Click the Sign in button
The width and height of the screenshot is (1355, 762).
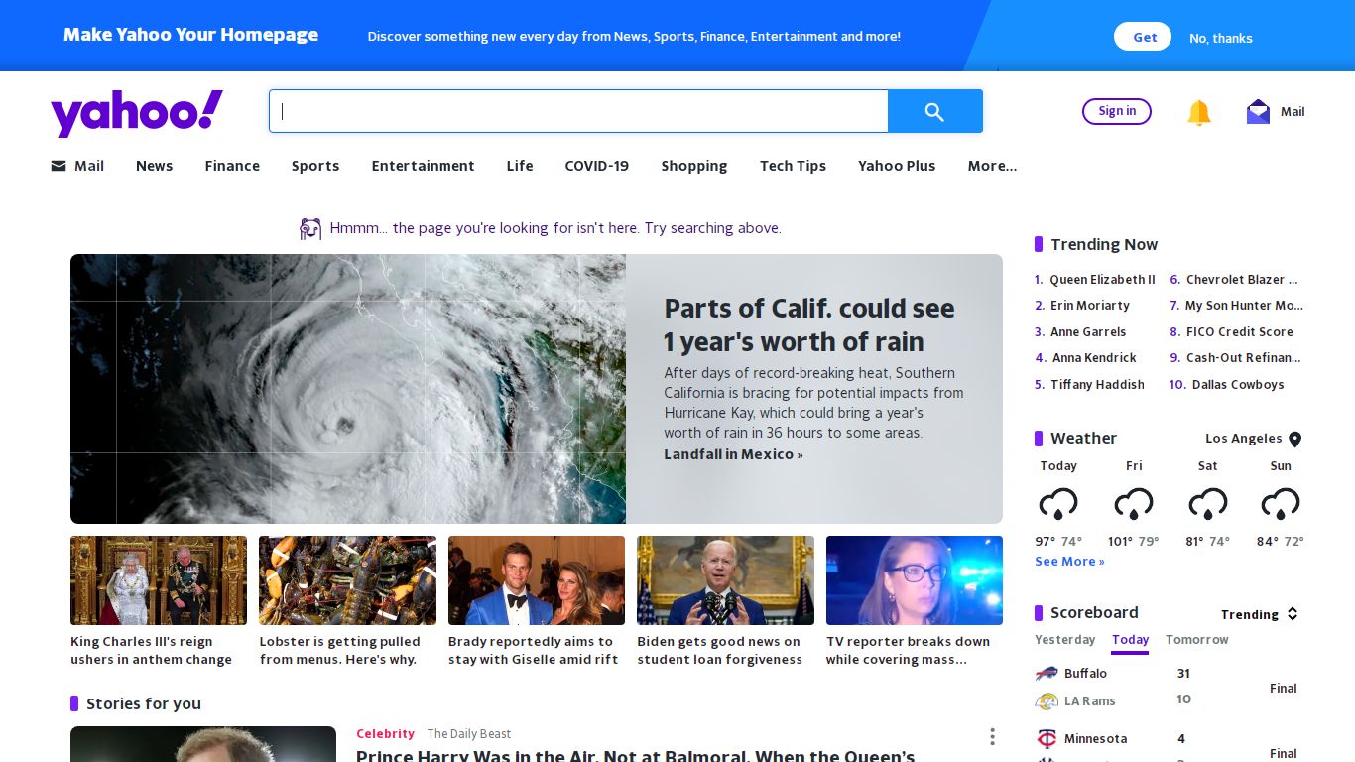pyautogui.click(x=1117, y=111)
